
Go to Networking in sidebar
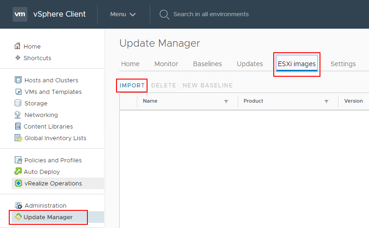click(41, 115)
